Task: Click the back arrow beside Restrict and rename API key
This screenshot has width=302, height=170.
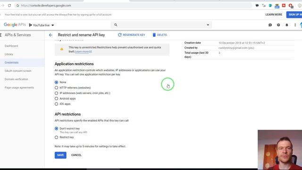Action: 50,35
